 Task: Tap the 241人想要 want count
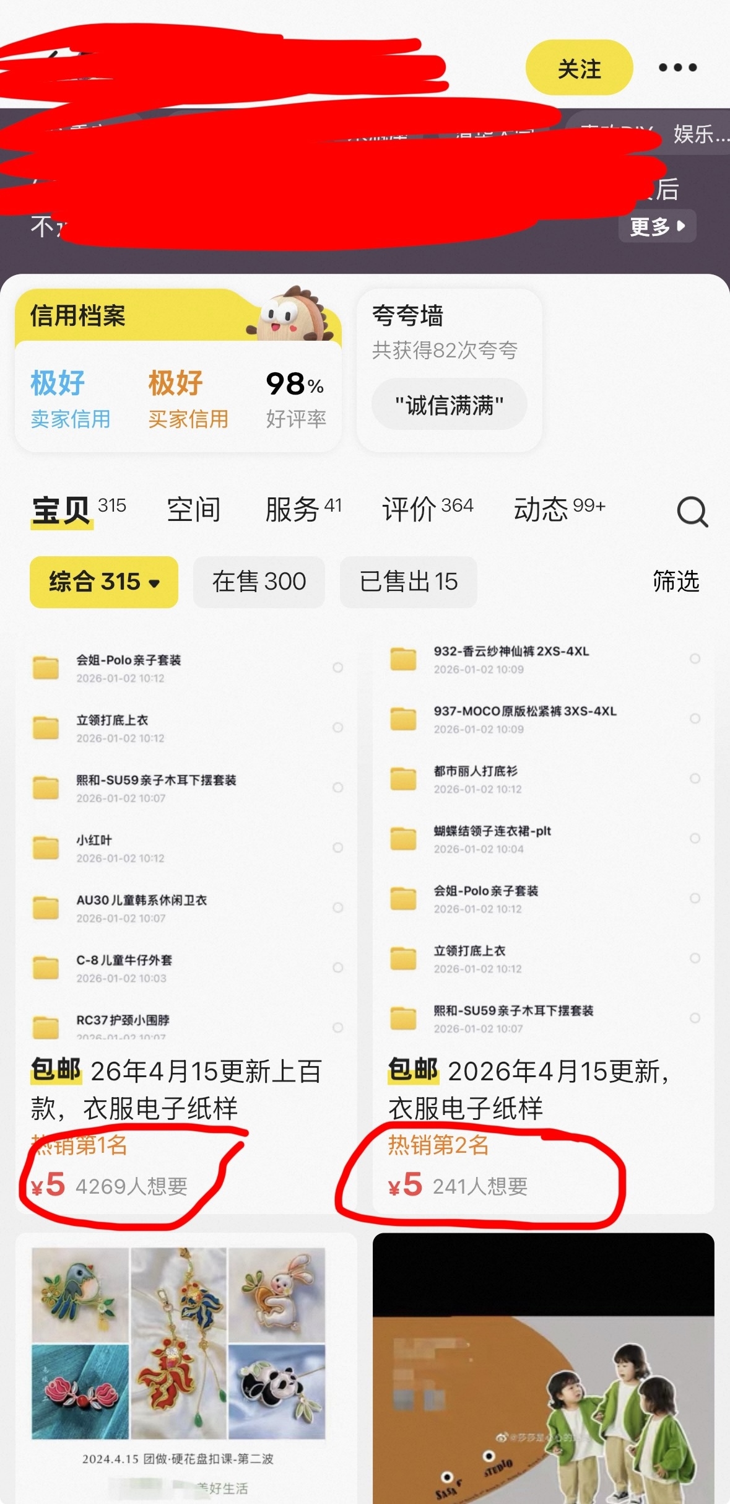480,1186
